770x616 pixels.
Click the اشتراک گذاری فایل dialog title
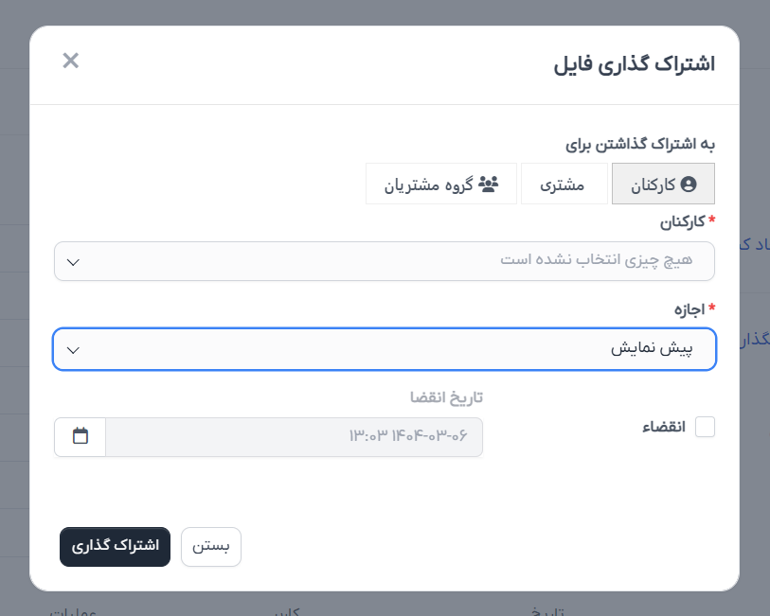634,64
